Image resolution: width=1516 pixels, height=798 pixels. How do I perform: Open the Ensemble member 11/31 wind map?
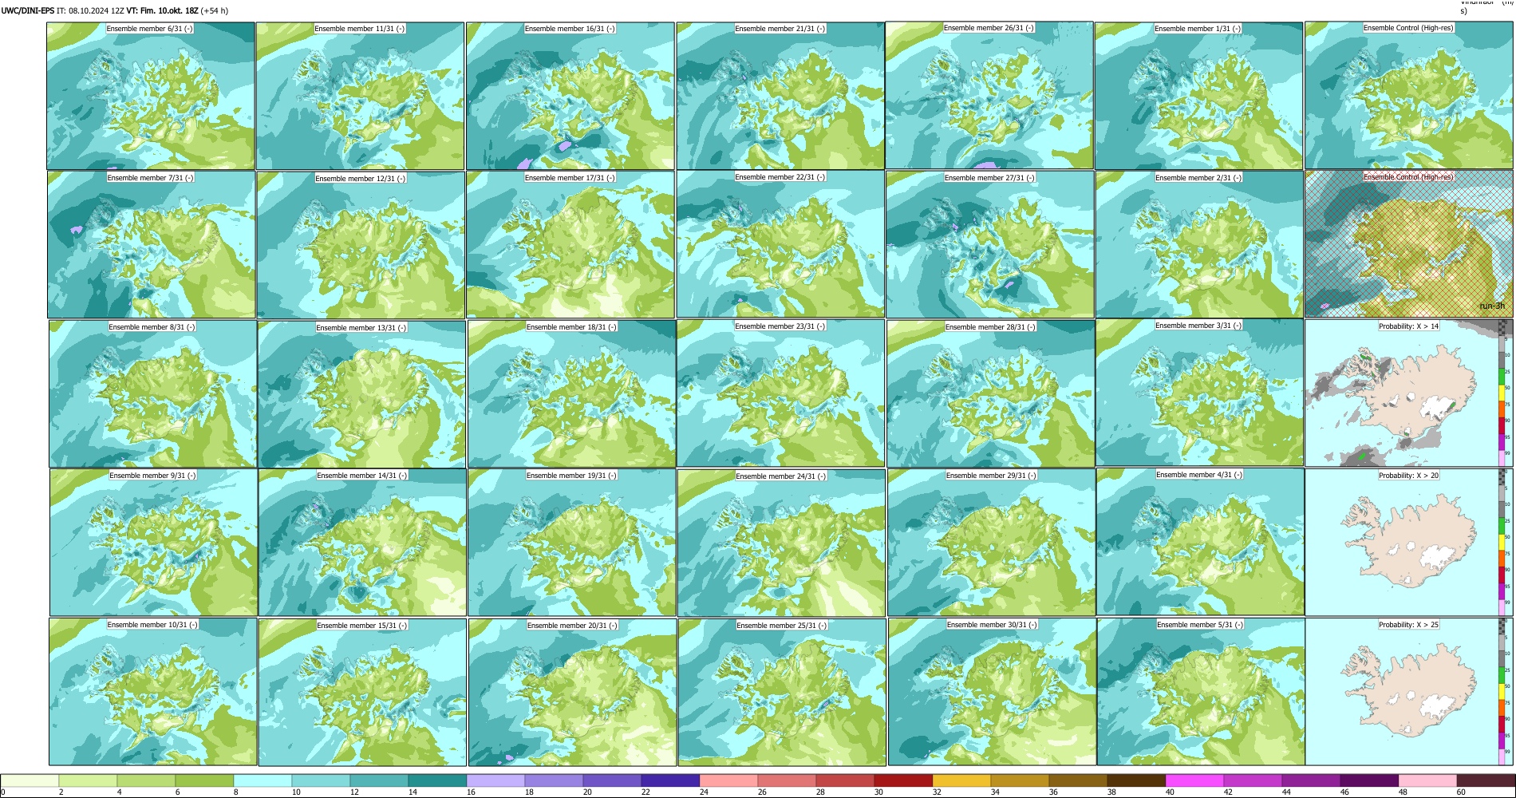click(x=360, y=96)
